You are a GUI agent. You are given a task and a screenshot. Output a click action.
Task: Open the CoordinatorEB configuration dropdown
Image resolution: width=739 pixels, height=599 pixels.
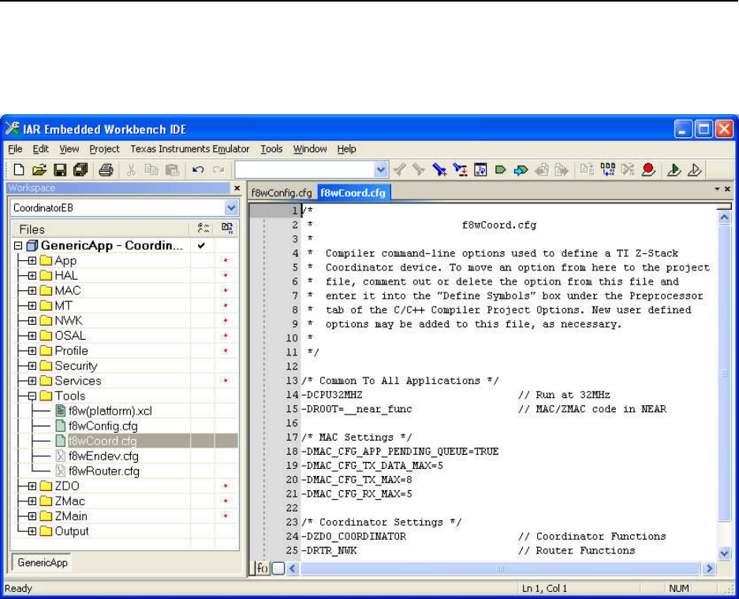[231, 208]
